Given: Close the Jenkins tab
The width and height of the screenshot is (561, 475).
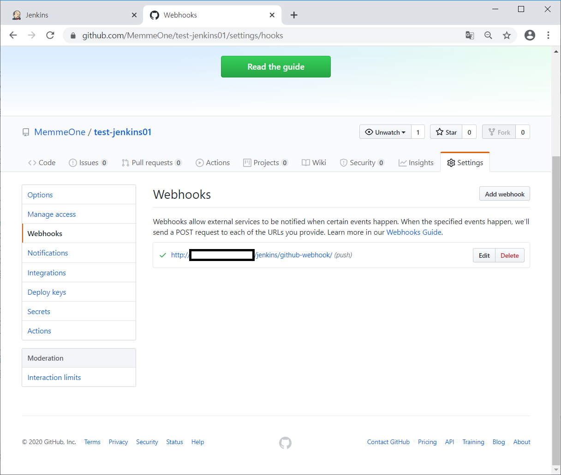Looking at the screenshot, I should pos(134,15).
